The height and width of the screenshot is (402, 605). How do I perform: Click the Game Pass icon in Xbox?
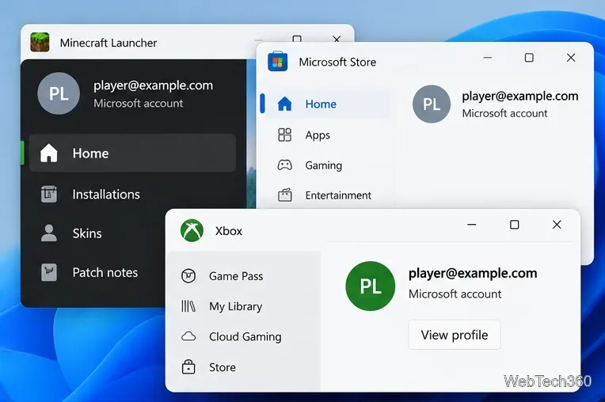188,275
